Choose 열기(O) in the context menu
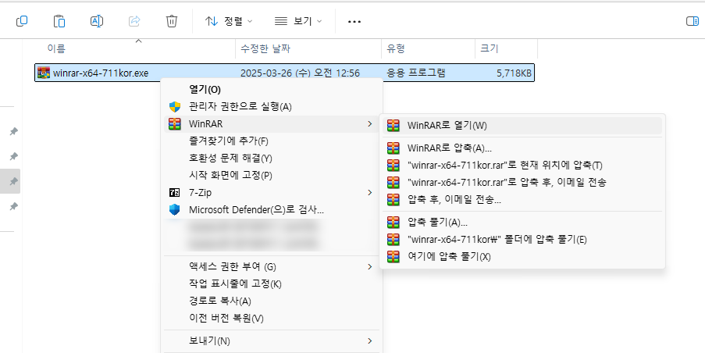705x353 pixels. point(273,90)
